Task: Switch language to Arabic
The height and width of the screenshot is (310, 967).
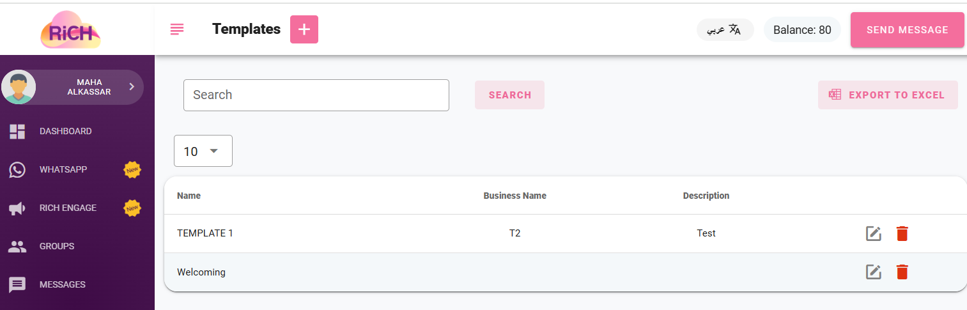Action: (725, 29)
